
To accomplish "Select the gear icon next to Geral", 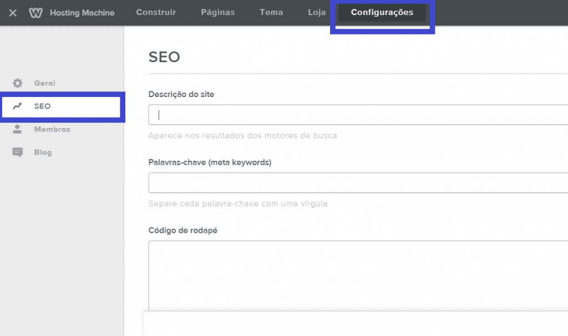I will 18,83.
